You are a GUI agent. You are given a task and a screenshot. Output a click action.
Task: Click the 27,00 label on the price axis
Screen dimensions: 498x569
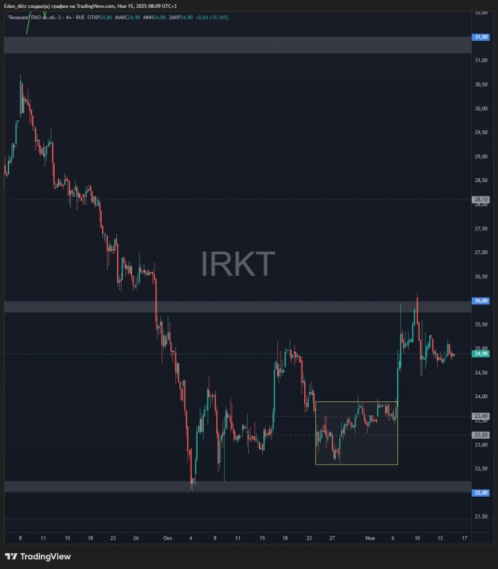pyautogui.click(x=481, y=252)
